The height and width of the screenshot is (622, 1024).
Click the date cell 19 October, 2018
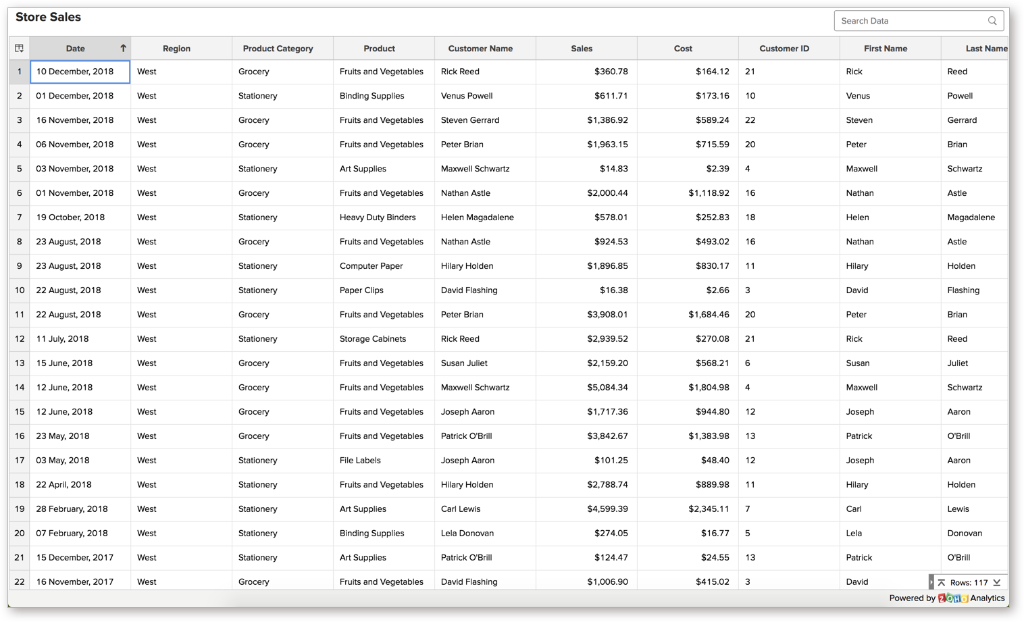point(80,217)
